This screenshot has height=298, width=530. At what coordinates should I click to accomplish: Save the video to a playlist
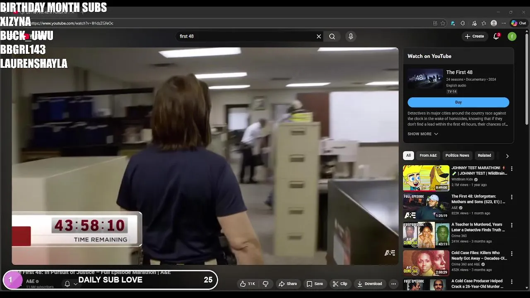click(x=315, y=284)
